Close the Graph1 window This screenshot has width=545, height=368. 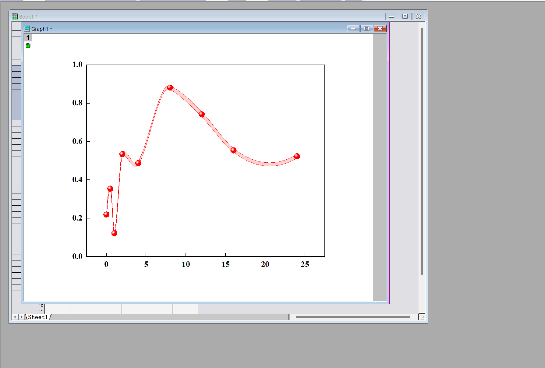pyautogui.click(x=380, y=29)
